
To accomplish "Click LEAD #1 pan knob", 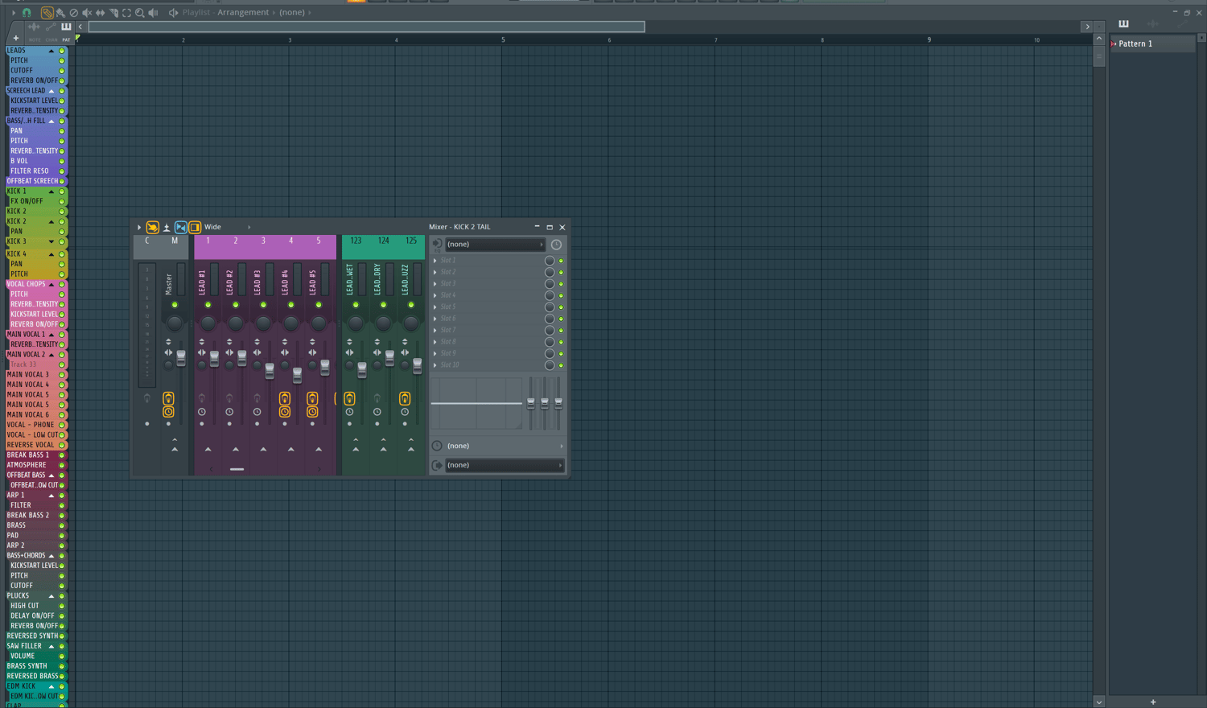I will pyautogui.click(x=208, y=323).
